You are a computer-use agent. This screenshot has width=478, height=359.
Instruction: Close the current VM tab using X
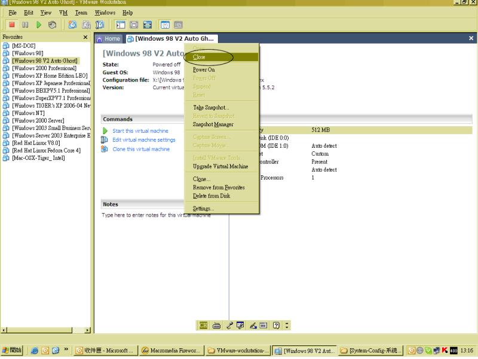tap(471, 38)
